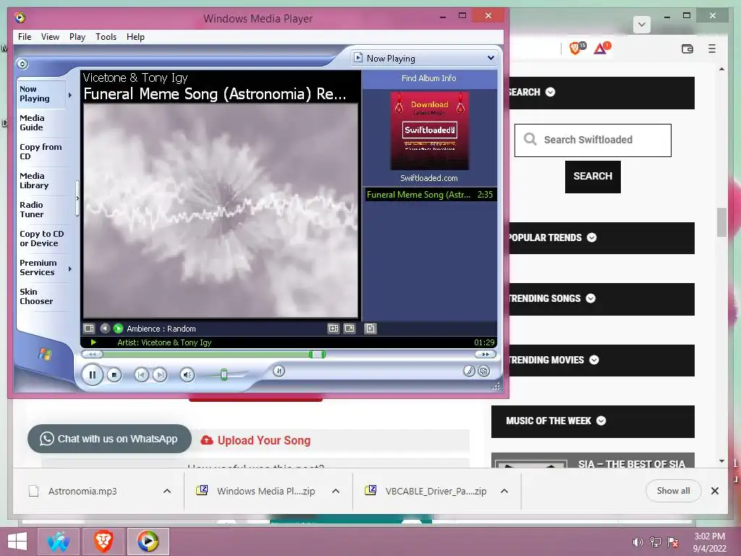Click Upload Your Song link
This screenshot has width=741, height=556.
(x=255, y=440)
